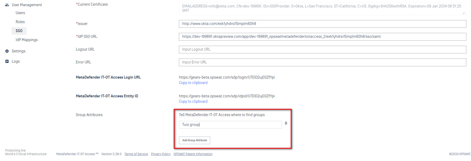Copy the Entity ID to clipboard
471x161 pixels.
tap(193, 101)
